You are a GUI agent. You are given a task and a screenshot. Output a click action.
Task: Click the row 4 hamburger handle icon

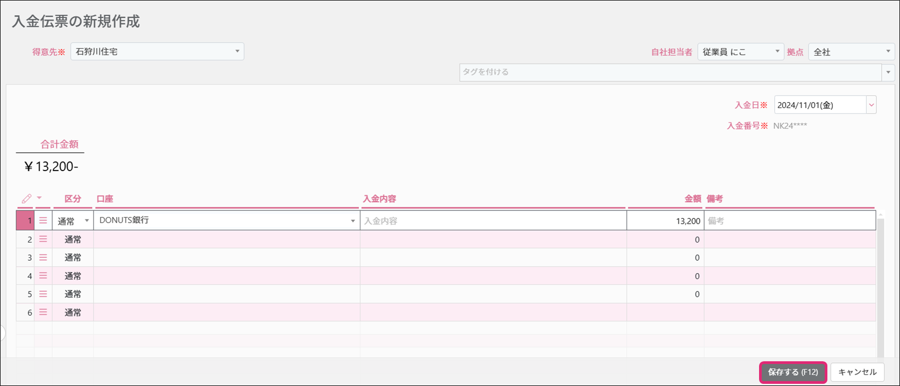(x=43, y=276)
